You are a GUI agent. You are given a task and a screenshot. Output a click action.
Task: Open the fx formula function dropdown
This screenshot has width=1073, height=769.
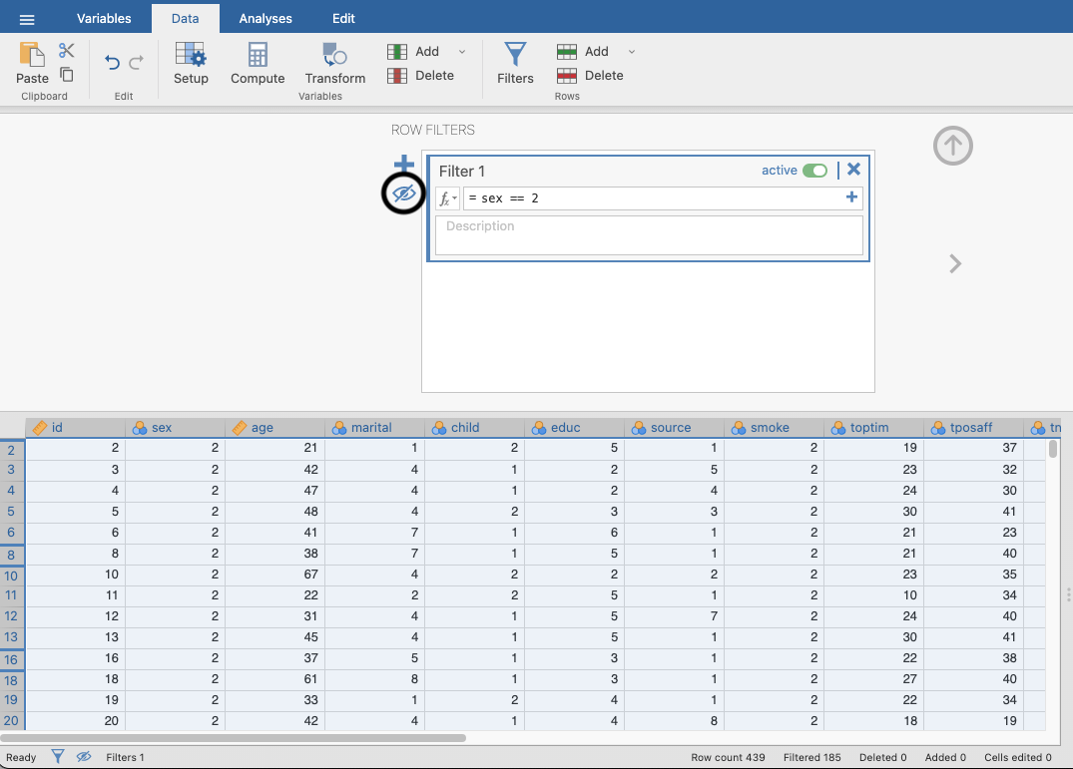(448, 198)
